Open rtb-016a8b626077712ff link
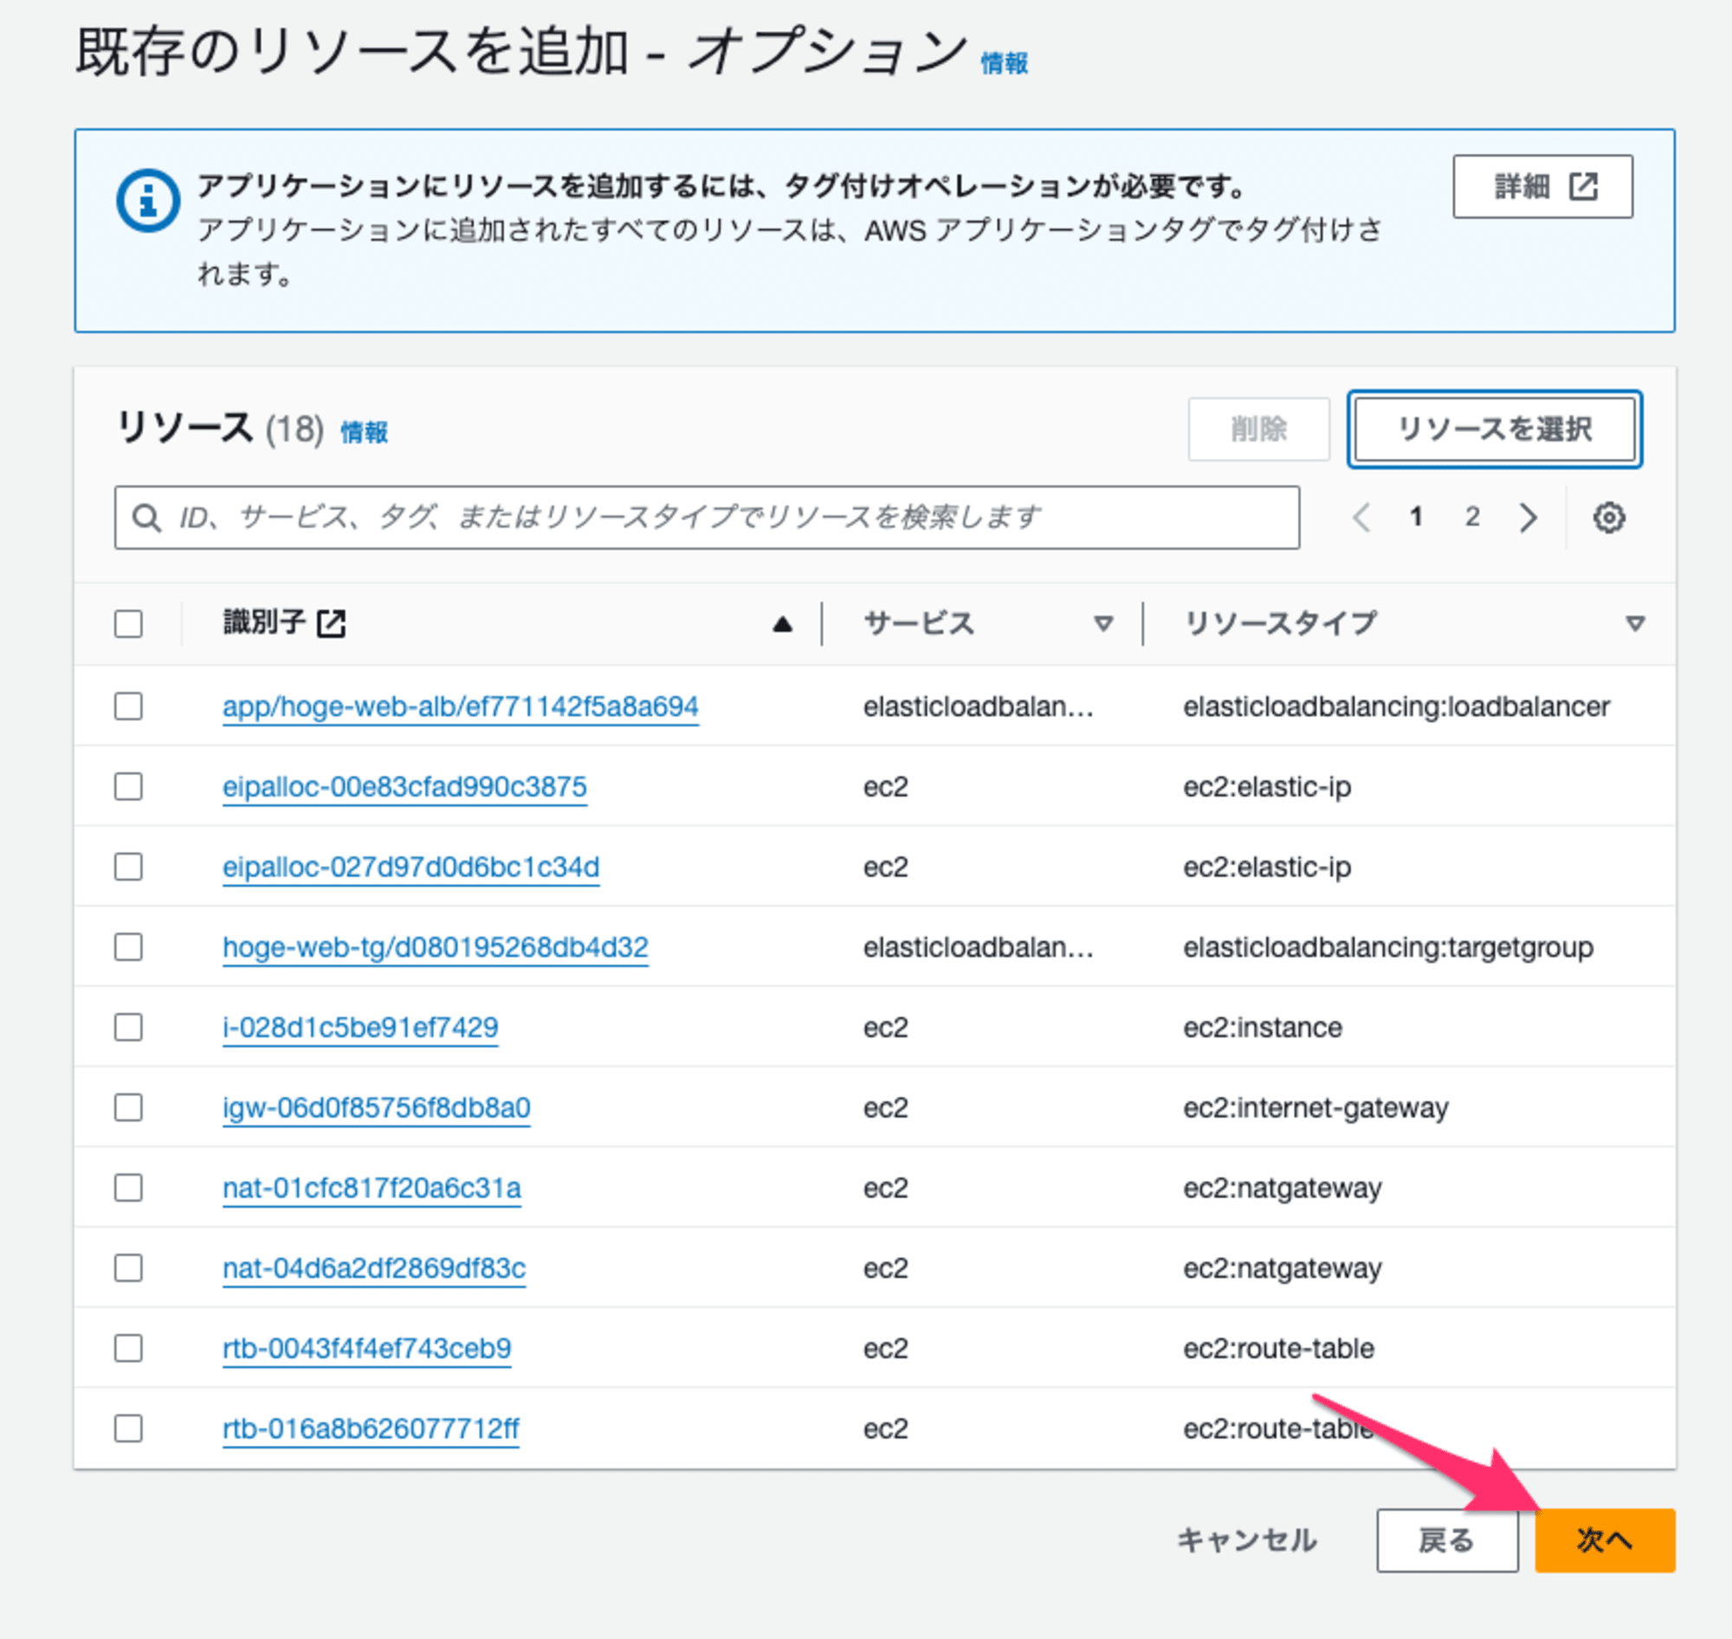This screenshot has height=1639, width=1732. 371,1429
